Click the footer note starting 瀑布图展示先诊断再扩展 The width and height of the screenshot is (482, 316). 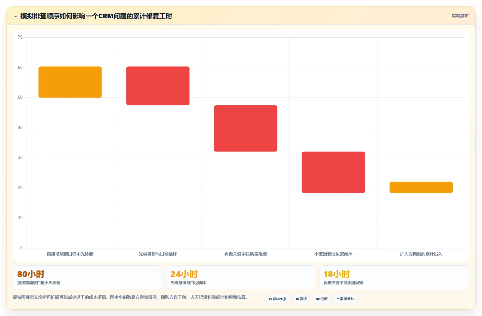point(130,297)
